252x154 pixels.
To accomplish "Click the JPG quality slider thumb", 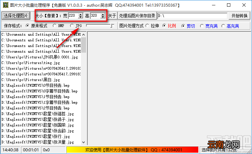I will point(112,26).
